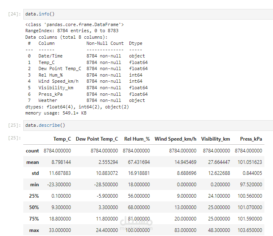Click std value 0.844005
The image size is (273, 236).
[252, 173]
